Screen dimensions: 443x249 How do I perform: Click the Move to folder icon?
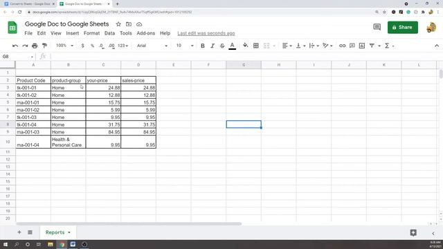129,24
